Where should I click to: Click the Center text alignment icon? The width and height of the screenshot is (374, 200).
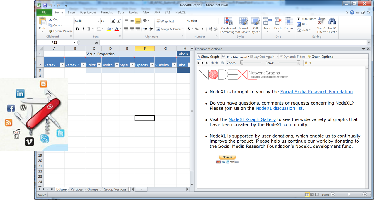[132, 29]
